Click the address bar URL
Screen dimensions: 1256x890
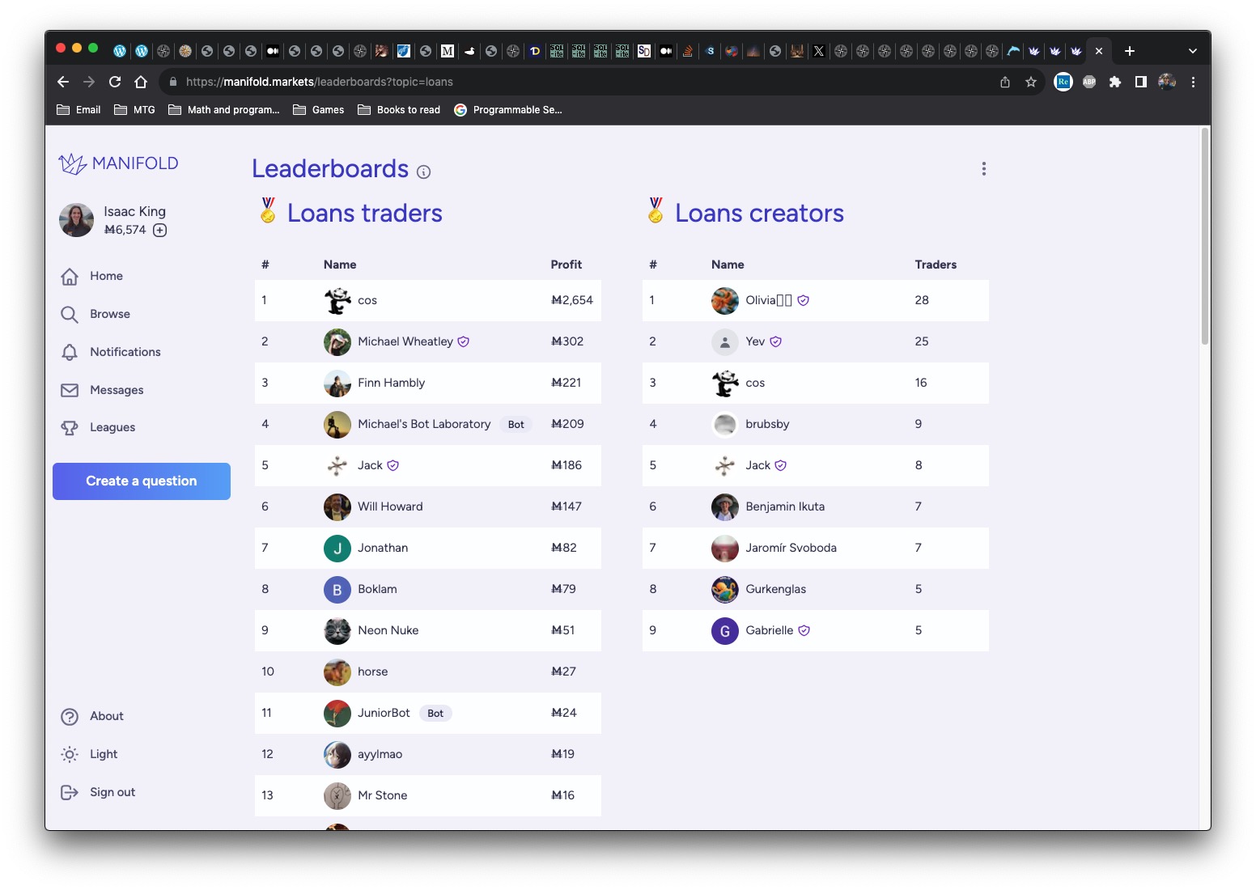click(320, 82)
